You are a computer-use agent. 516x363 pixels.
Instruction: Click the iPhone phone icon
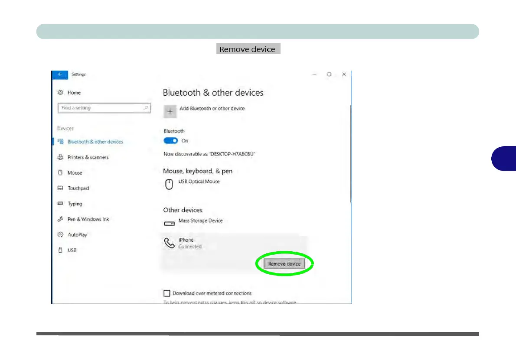point(169,243)
